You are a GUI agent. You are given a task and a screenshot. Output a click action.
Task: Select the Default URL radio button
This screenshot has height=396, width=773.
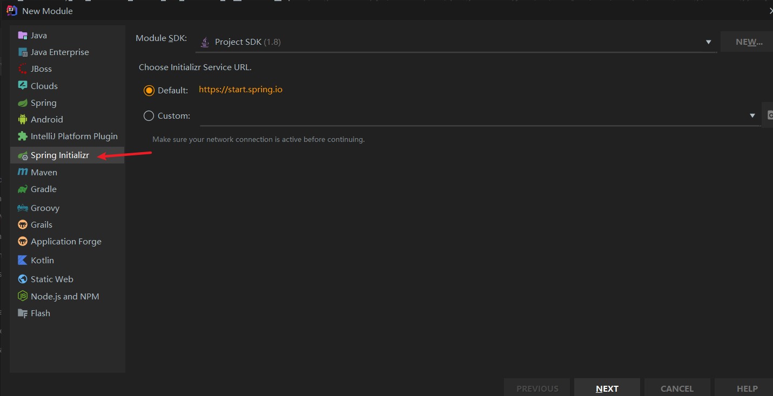point(149,90)
